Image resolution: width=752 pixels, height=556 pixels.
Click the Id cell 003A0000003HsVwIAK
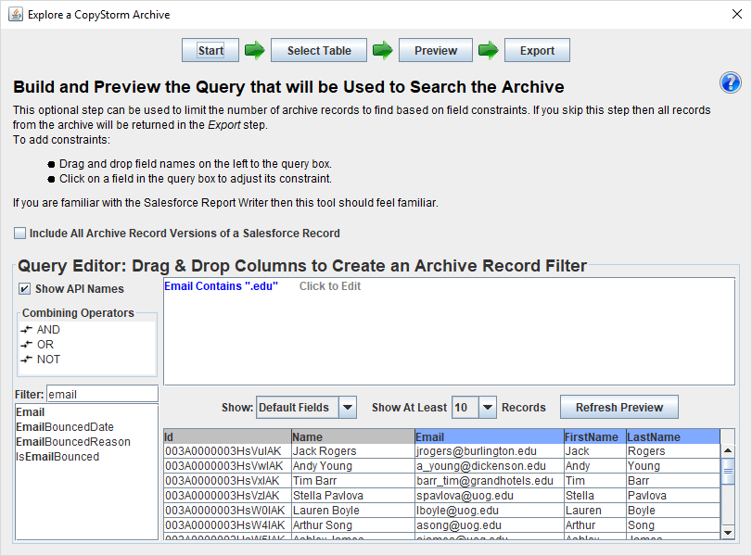pyautogui.click(x=227, y=466)
